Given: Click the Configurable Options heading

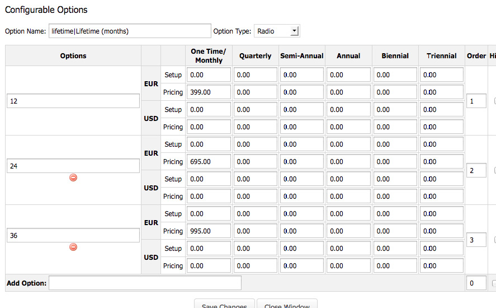Looking at the screenshot, I should (46, 10).
